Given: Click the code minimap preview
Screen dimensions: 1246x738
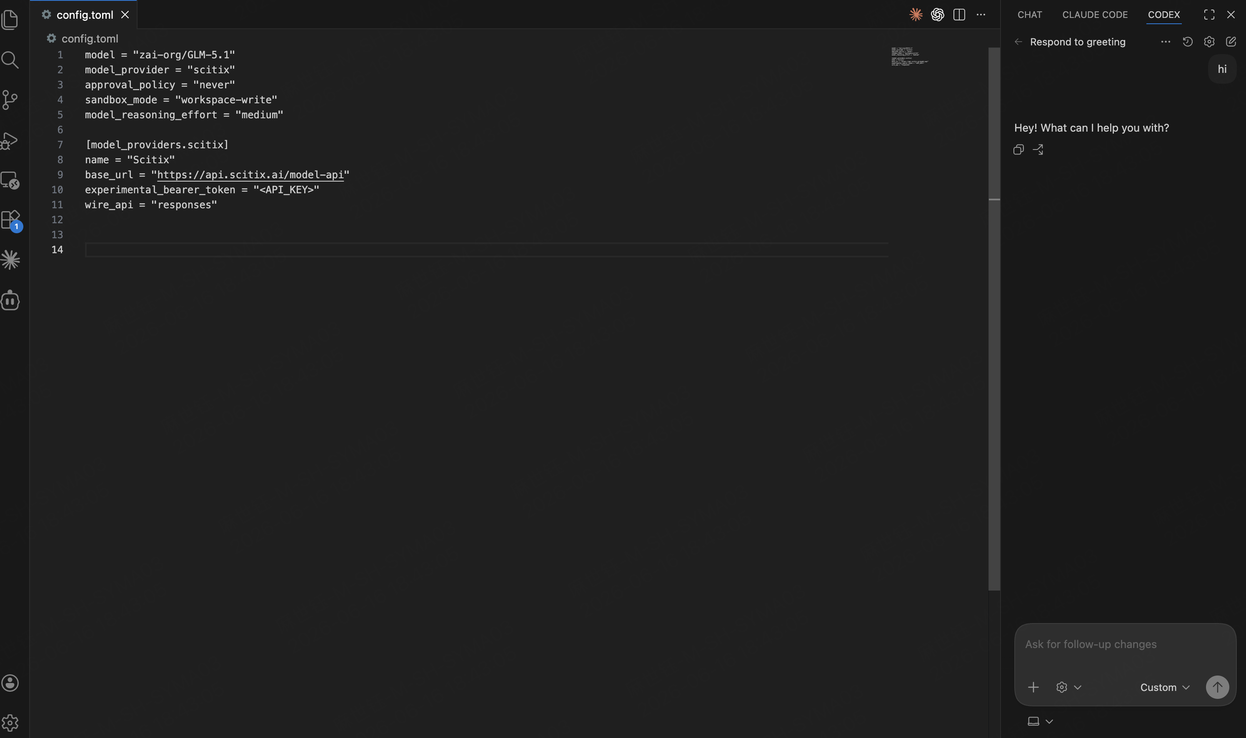Looking at the screenshot, I should 910,56.
